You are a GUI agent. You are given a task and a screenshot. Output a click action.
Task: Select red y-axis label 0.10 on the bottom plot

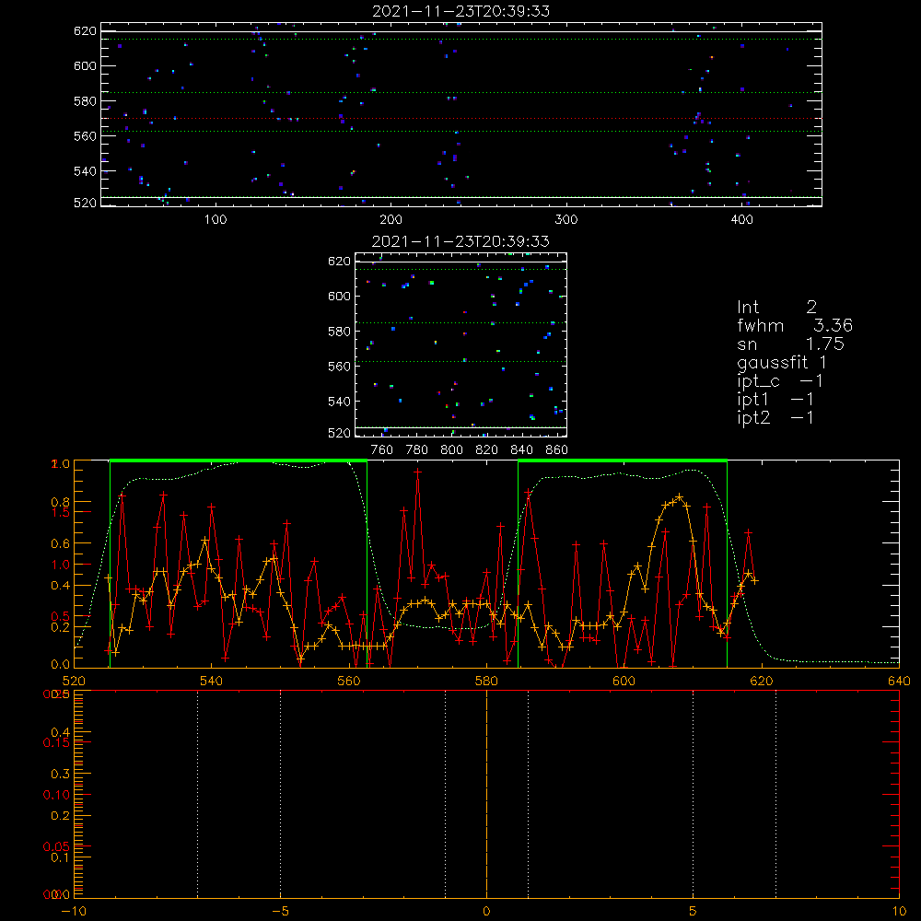[x=56, y=795]
